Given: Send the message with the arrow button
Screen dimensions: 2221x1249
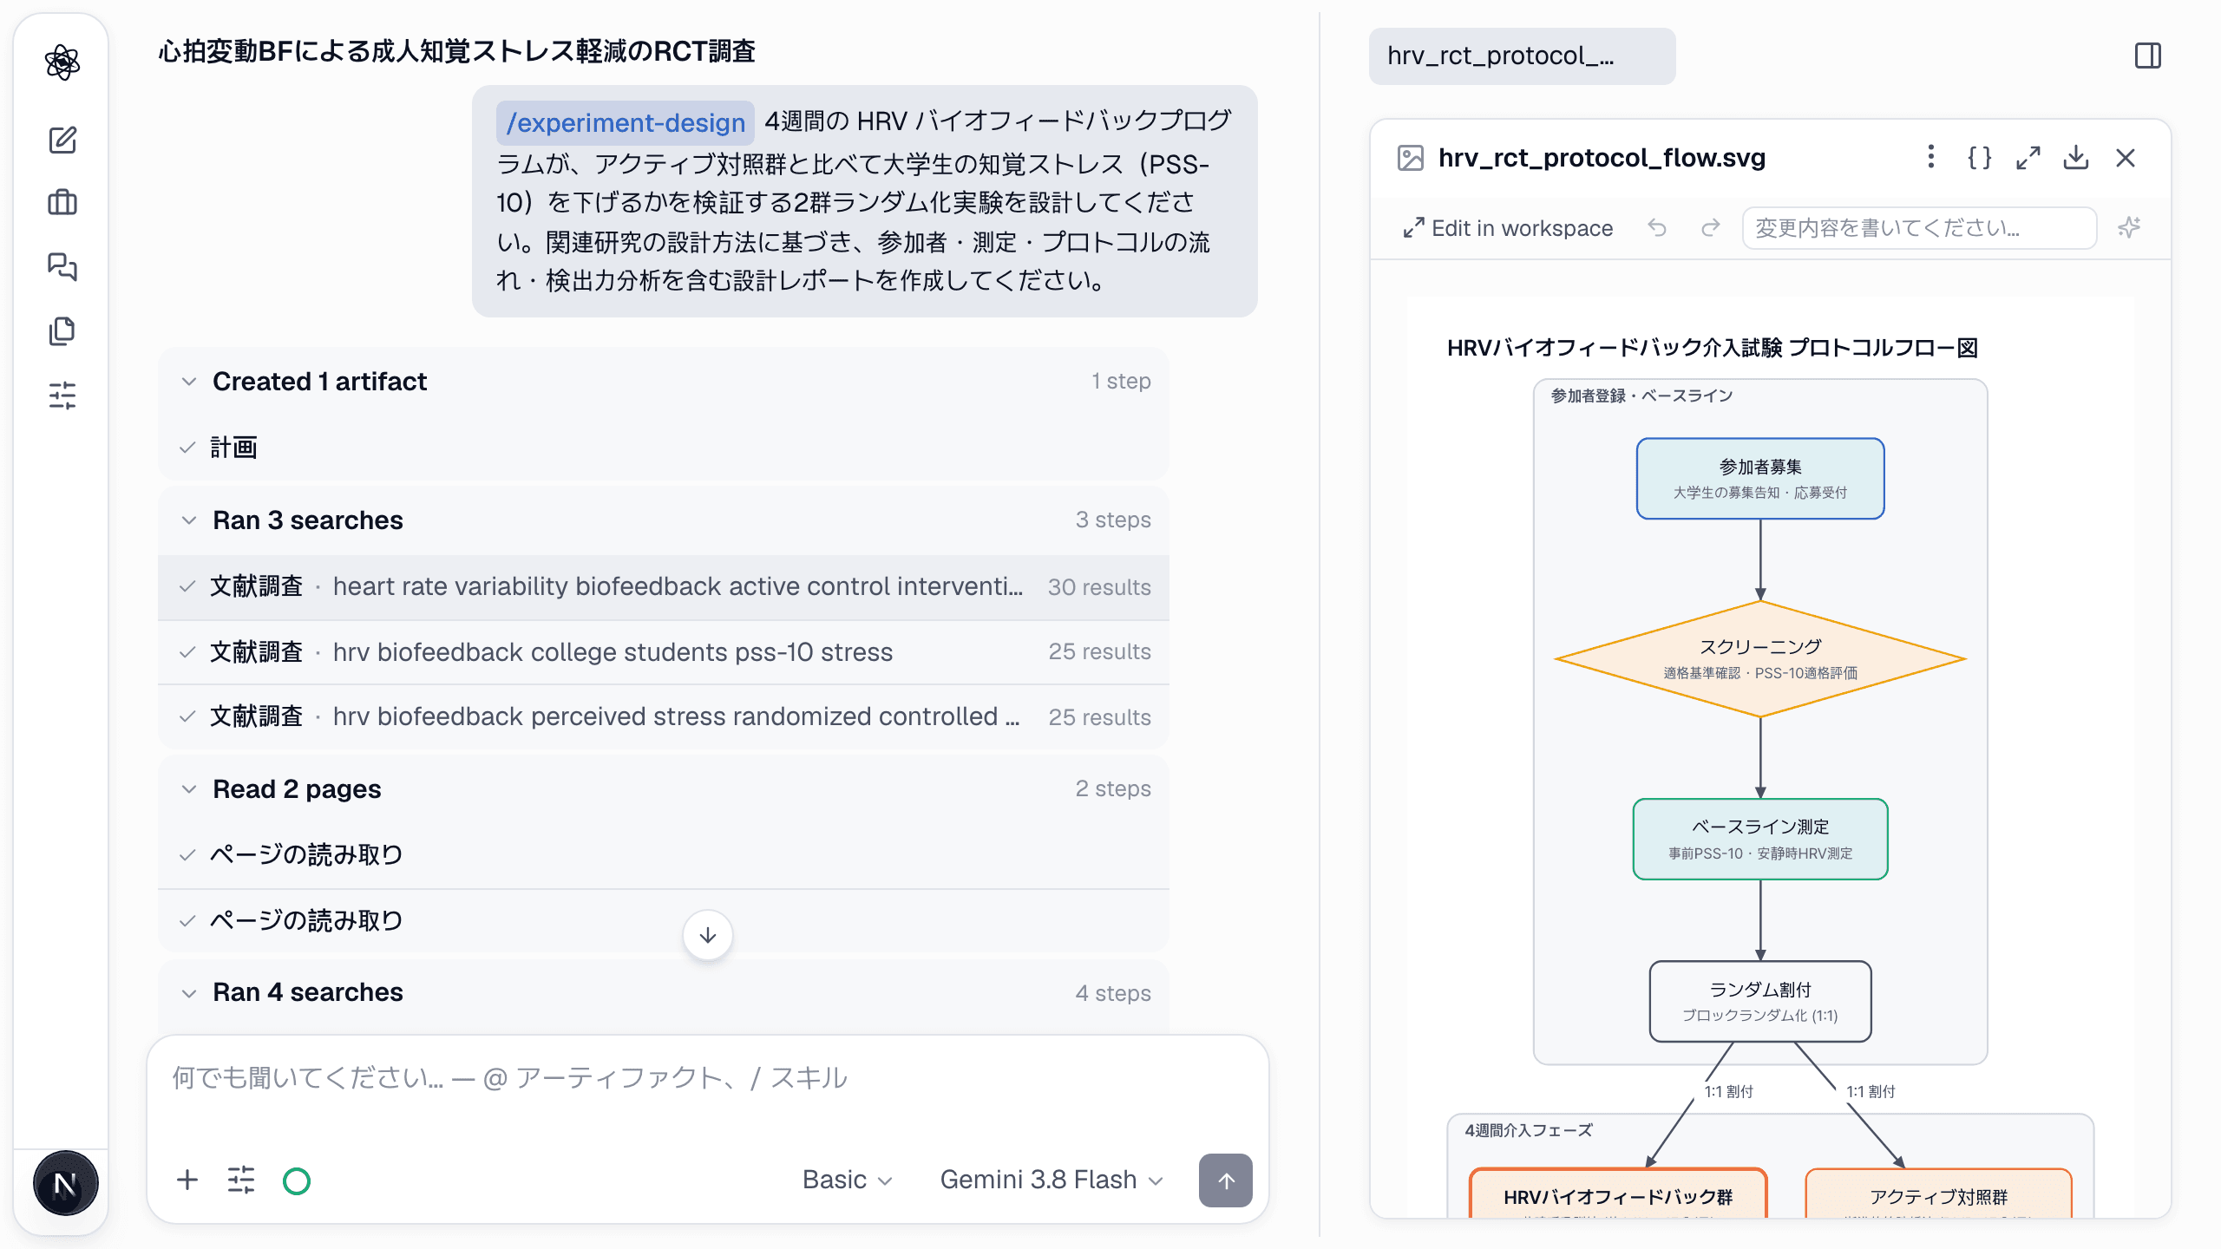Looking at the screenshot, I should (1225, 1180).
